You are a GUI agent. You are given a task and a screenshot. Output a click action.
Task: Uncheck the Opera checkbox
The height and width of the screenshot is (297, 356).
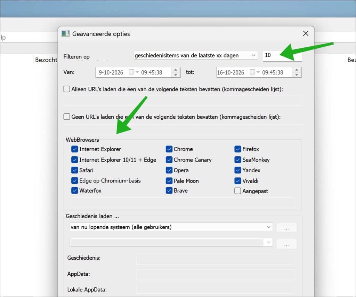tap(169, 170)
